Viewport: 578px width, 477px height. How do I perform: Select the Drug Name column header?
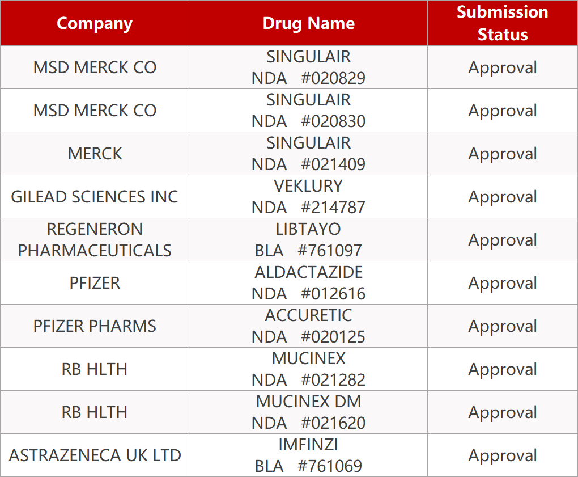coord(308,23)
